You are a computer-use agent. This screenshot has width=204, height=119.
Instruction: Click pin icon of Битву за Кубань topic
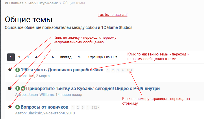pos(18,88)
